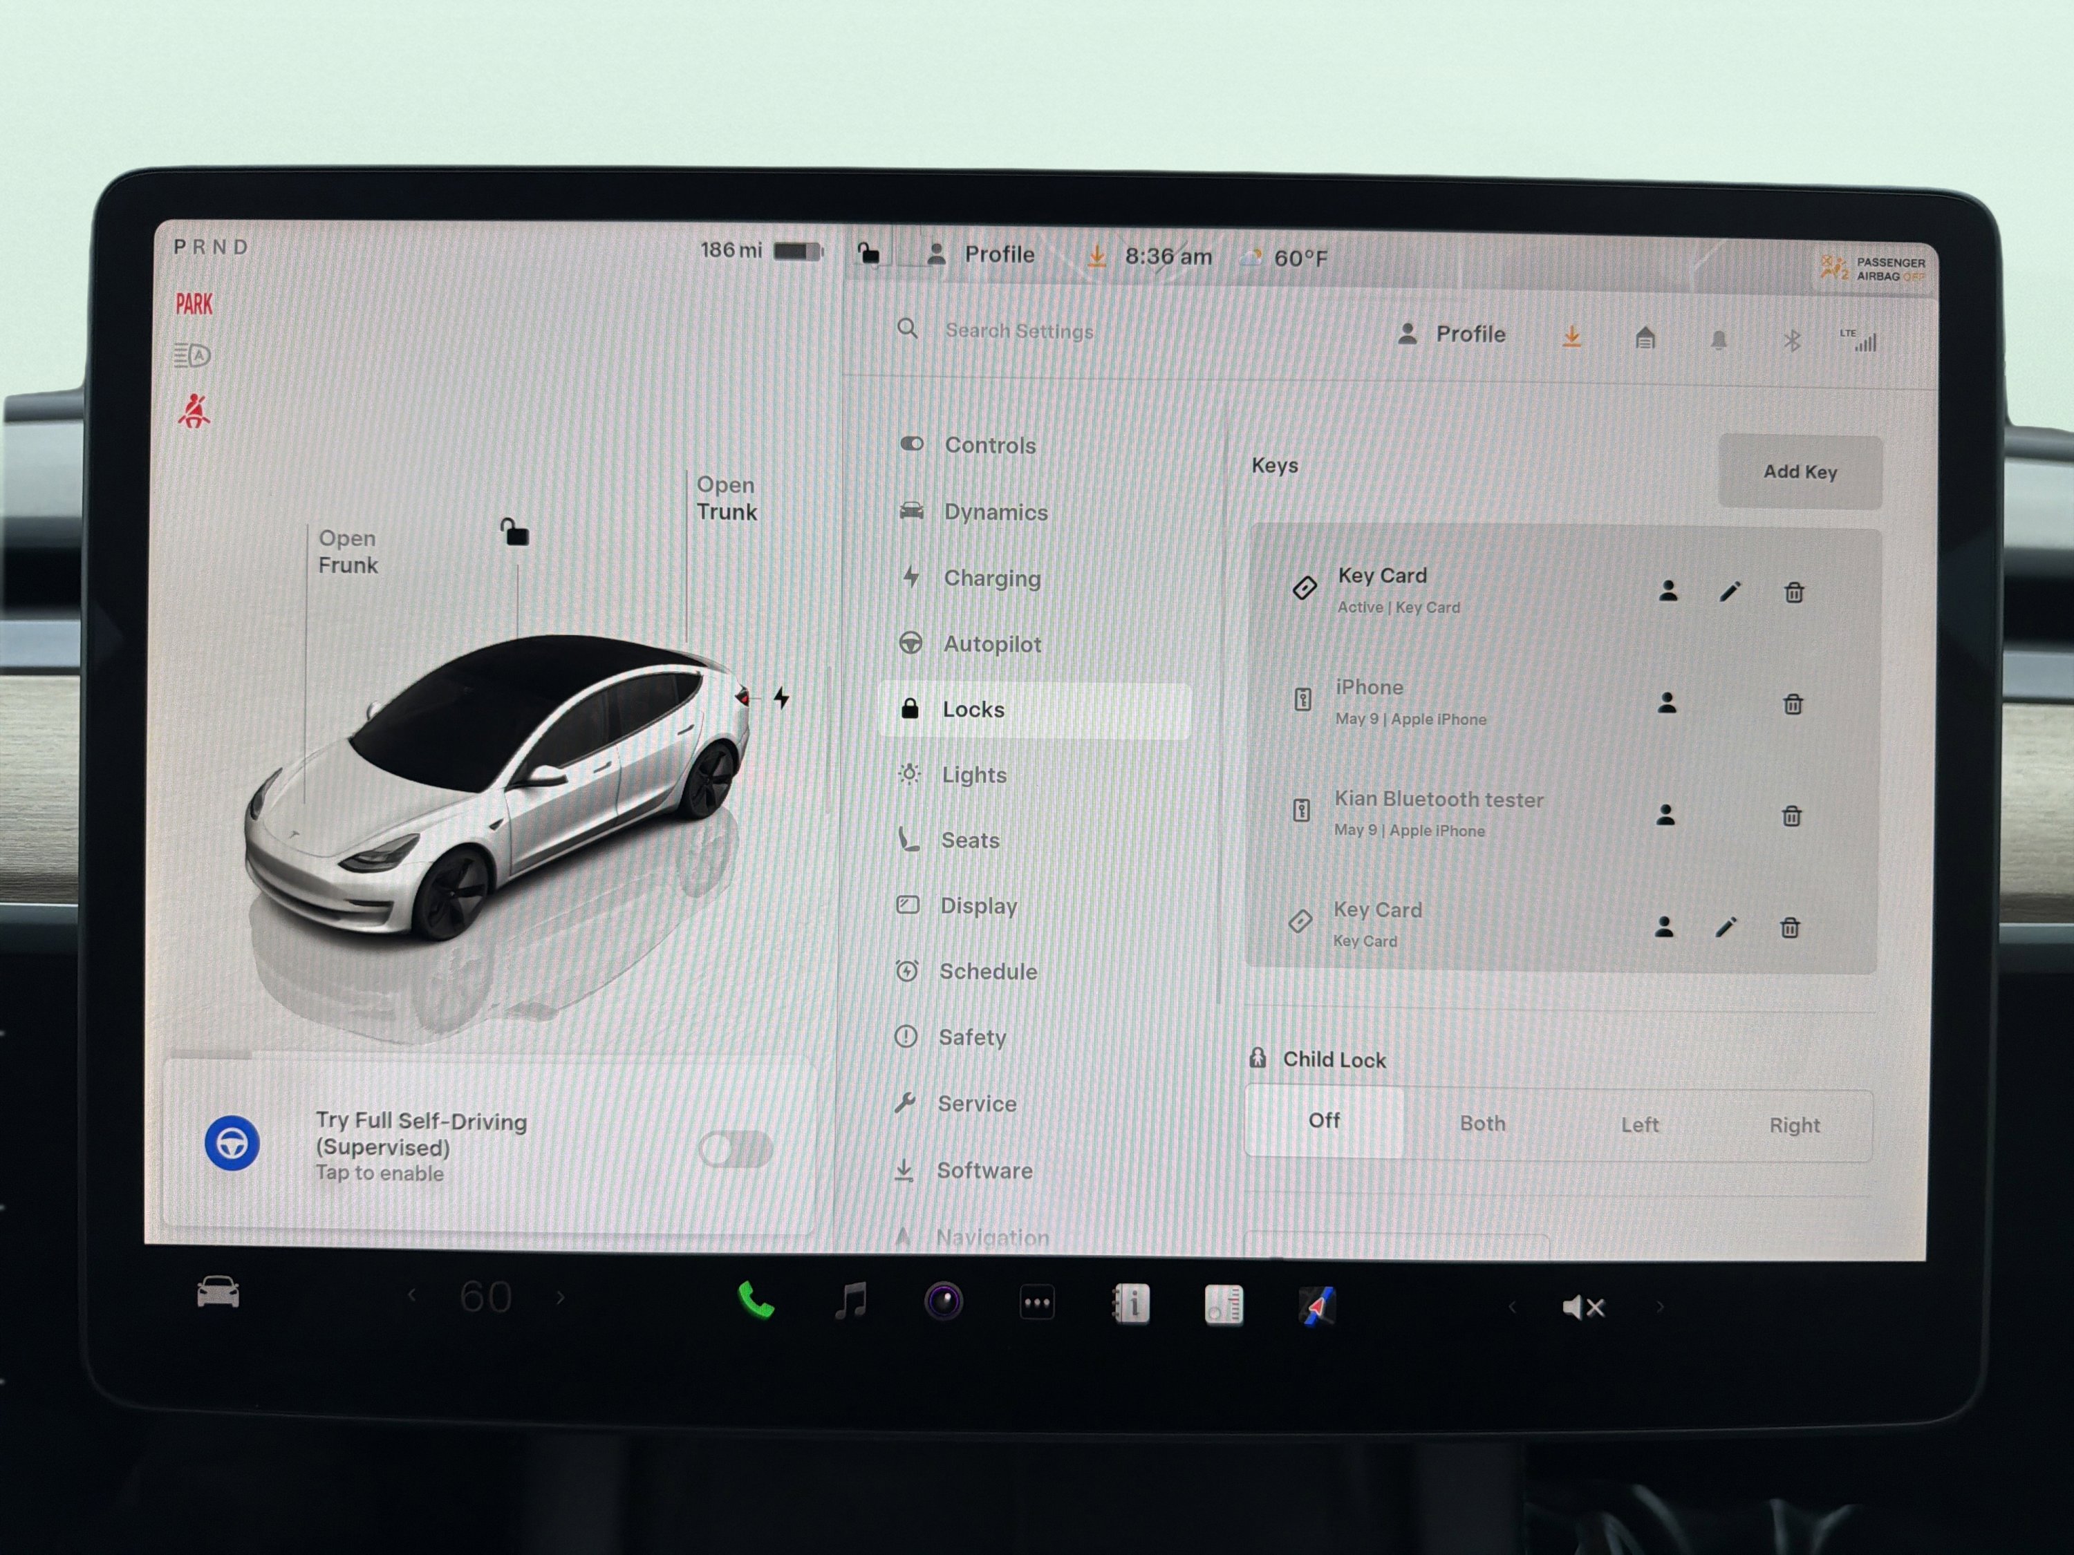Tap the software download icon in the settings header
Image resolution: width=2074 pixels, height=1555 pixels.
pos(1571,336)
